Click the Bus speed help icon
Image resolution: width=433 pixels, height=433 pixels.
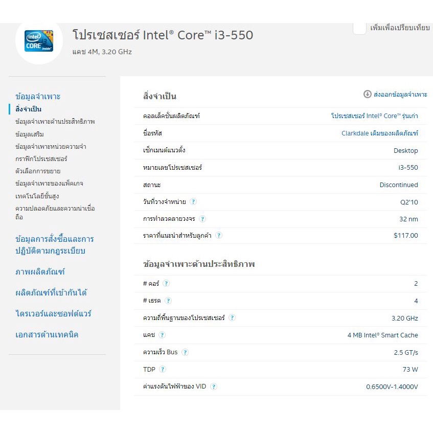coord(185,352)
